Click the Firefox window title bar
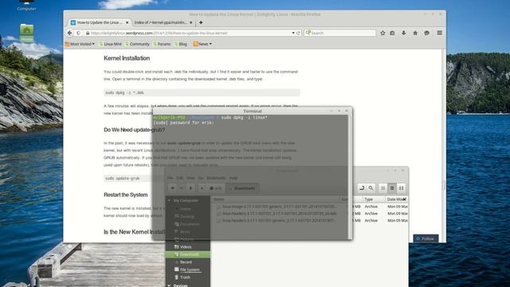This screenshot has width=510, height=287. (254, 14)
